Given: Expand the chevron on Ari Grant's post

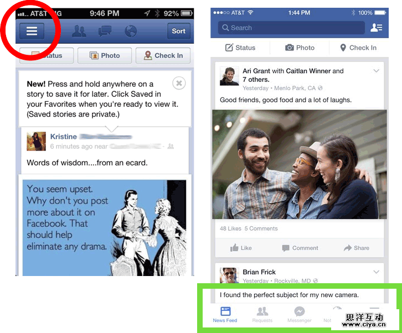Looking at the screenshot, I should [376, 71].
